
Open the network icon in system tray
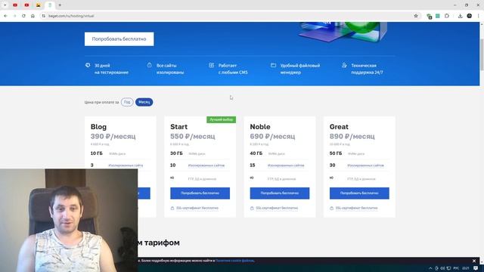pos(448,268)
